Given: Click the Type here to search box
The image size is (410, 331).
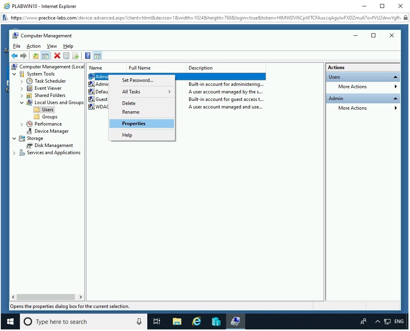Looking at the screenshot, I should point(84,321).
